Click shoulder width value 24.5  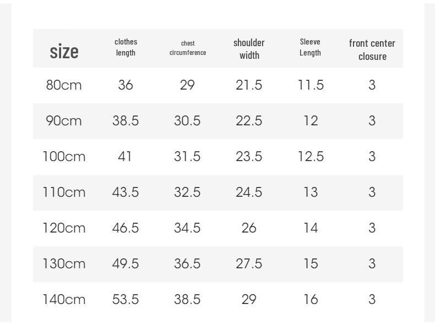pyautogui.click(x=249, y=192)
